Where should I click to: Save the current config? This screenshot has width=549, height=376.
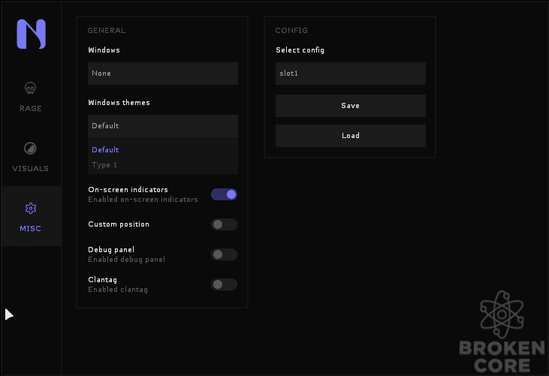(x=351, y=106)
